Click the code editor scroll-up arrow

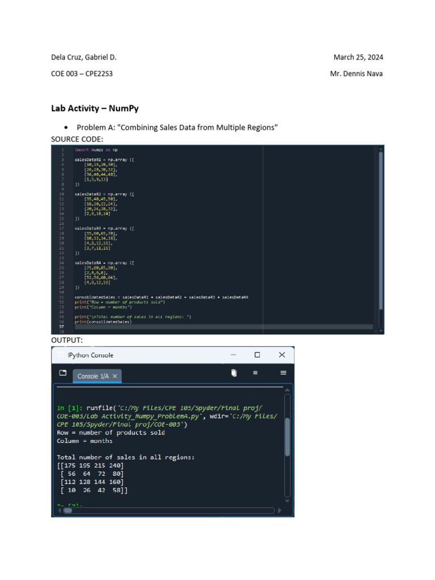pos(381,149)
